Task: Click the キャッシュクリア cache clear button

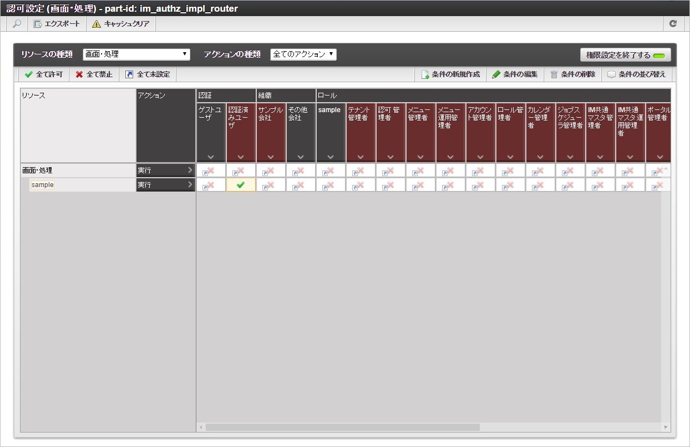Action: tap(120, 24)
